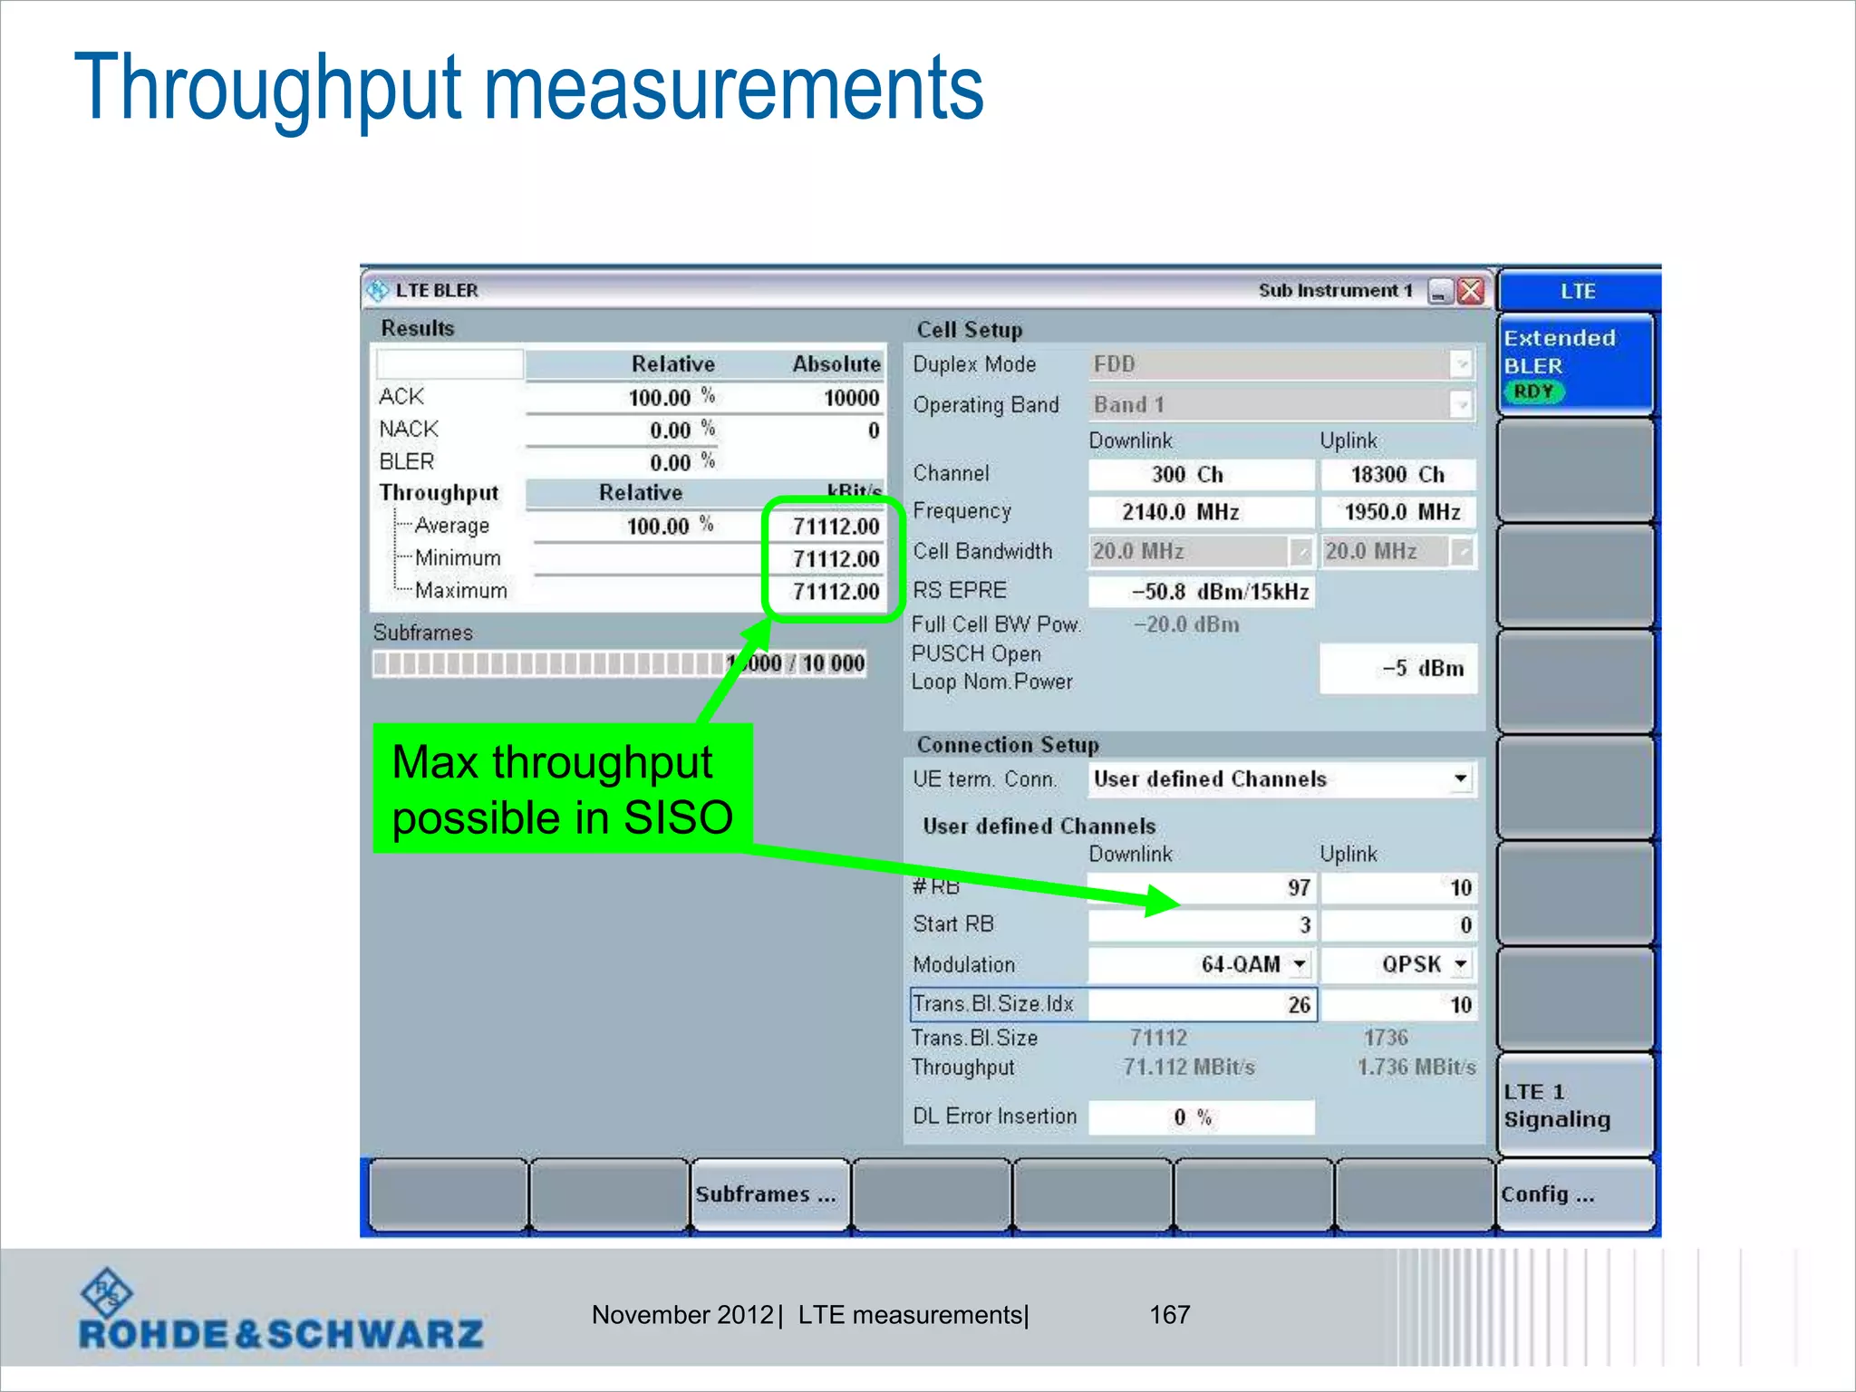
Task: Open Downlink Modulation 64-QAM dropdown
Action: [1300, 964]
